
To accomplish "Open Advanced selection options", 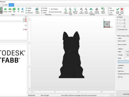I will (29, 13).
